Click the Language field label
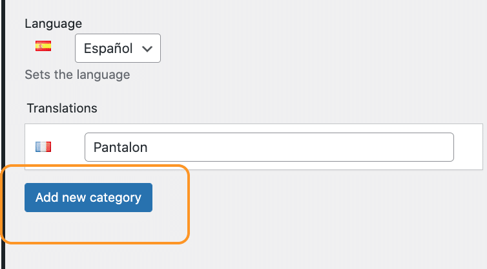 [54, 24]
